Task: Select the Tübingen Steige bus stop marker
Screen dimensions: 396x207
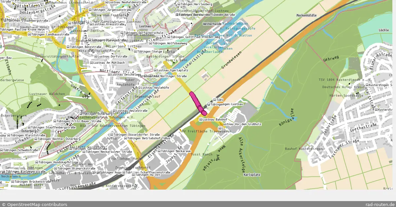Action: pyautogui.click(x=136, y=52)
